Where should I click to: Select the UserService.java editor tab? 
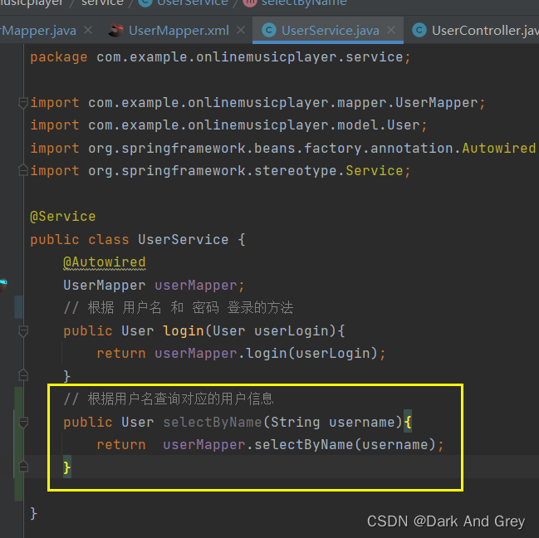point(330,31)
